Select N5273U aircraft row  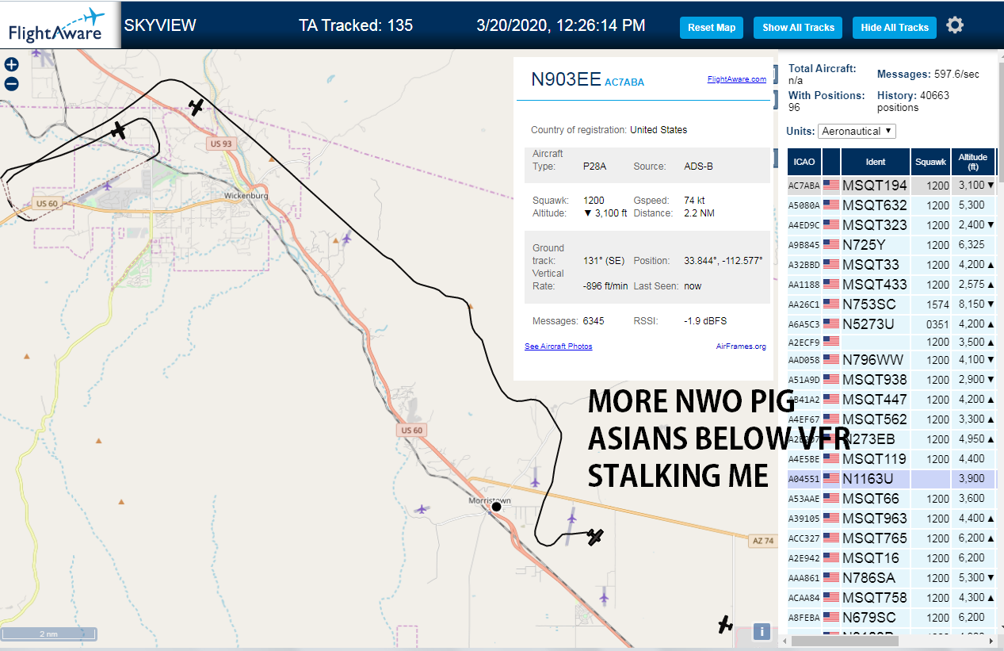click(x=891, y=324)
